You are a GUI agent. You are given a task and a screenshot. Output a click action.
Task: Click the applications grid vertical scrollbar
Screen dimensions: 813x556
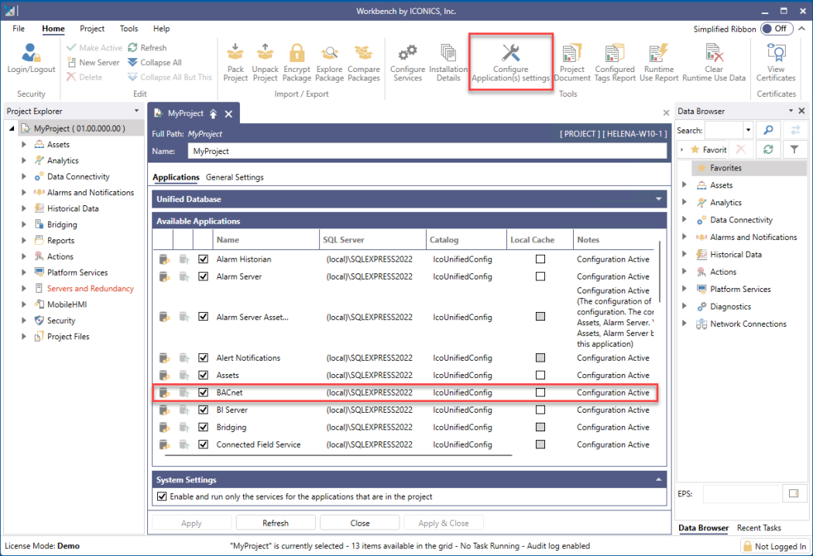[660, 271]
